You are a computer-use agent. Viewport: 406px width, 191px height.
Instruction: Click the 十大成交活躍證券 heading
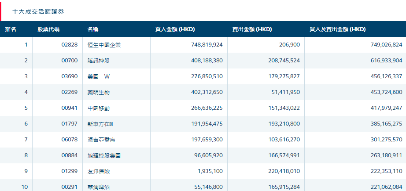[38, 11]
